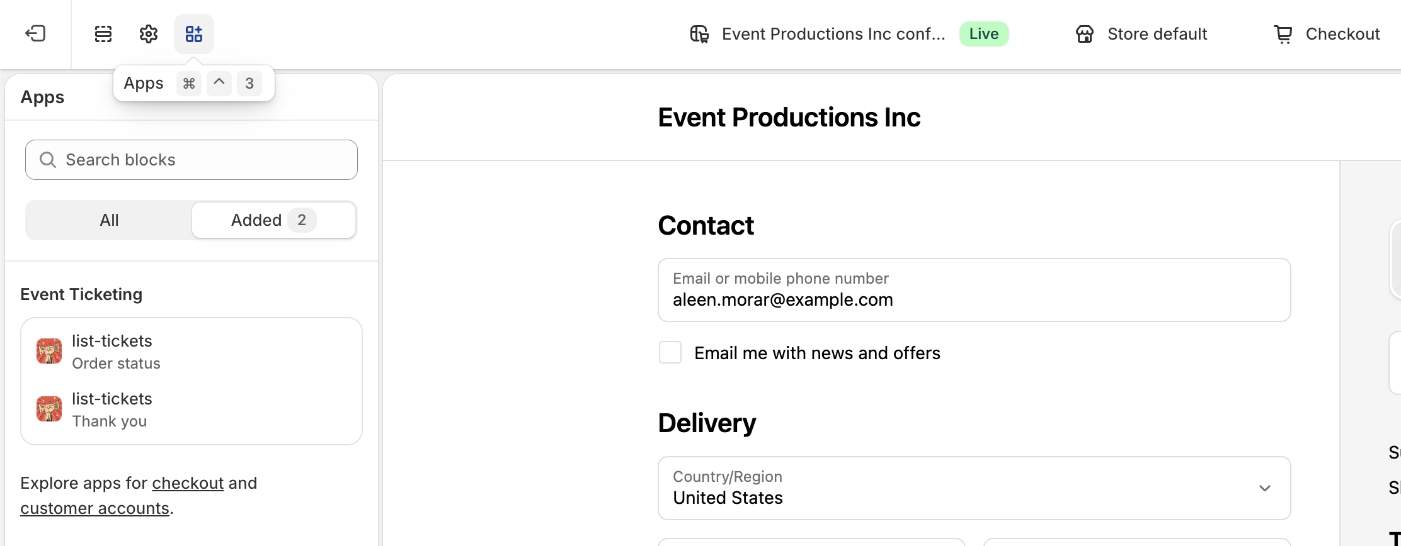This screenshot has width=1401, height=546.
Task: Click the exit editor icon
Action: pyautogui.click(x=35, y=33)
